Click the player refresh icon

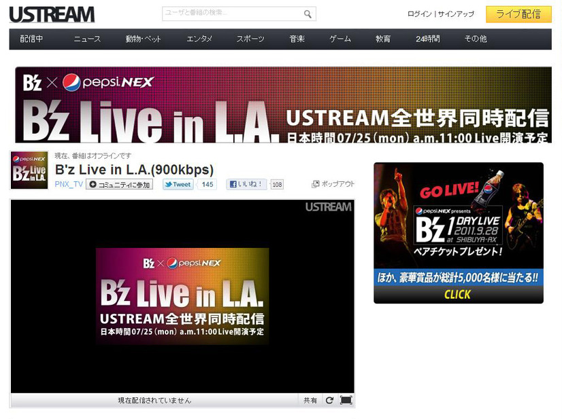pos(330,401)
